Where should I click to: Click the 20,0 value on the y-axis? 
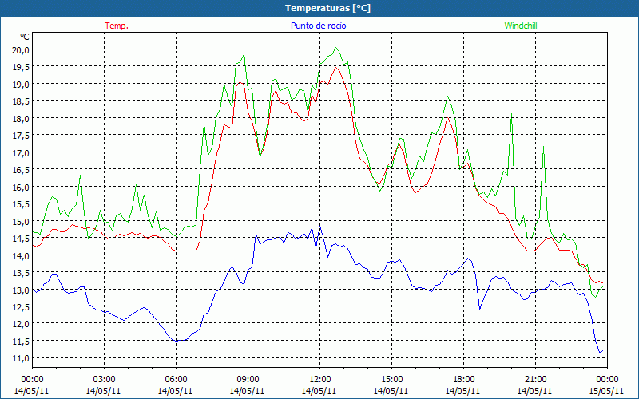coord(20,49)
